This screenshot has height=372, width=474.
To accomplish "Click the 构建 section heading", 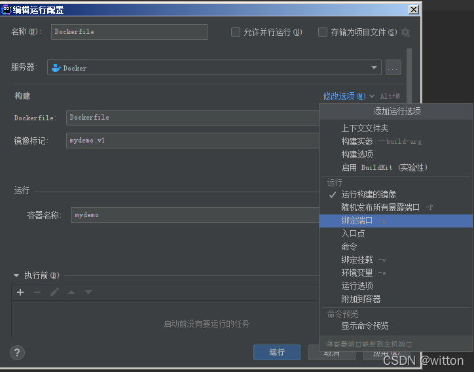I will [22, 96].
